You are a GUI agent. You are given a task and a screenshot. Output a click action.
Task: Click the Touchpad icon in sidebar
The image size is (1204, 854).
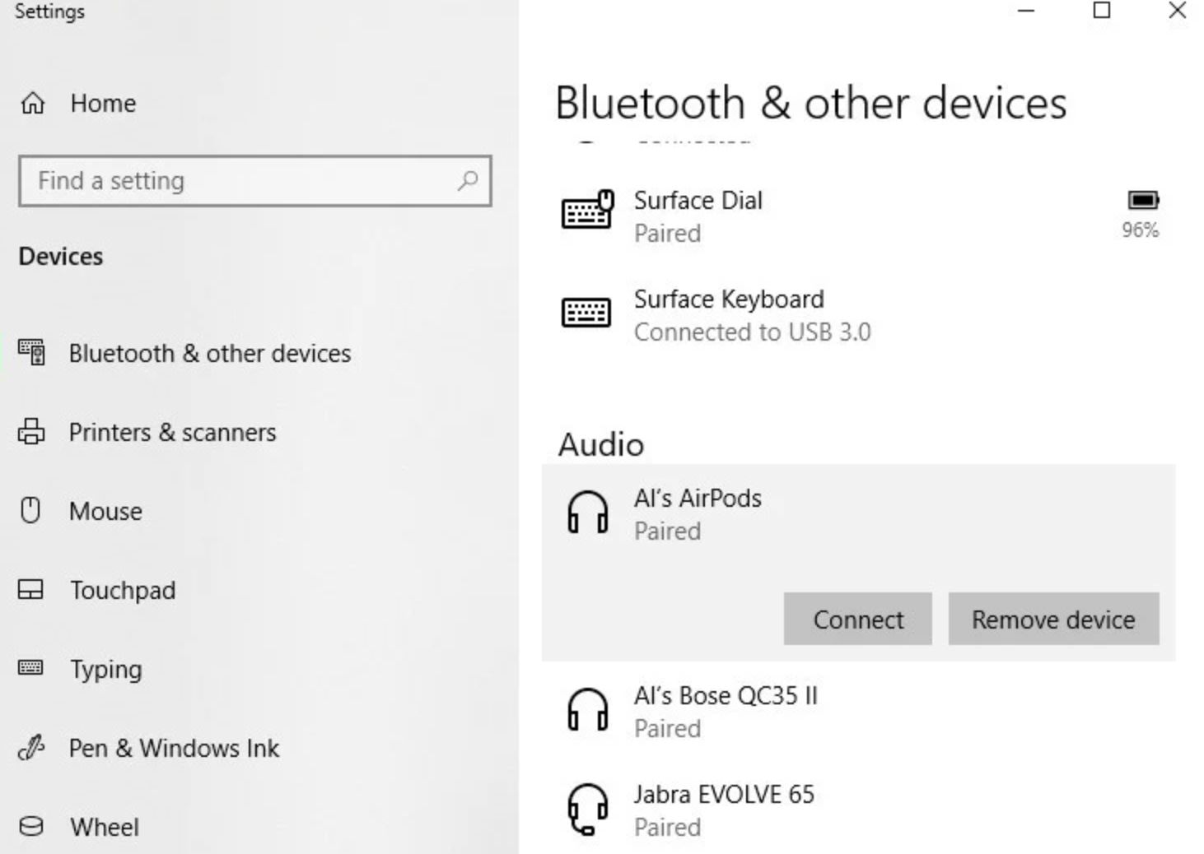tap(30, 590)
